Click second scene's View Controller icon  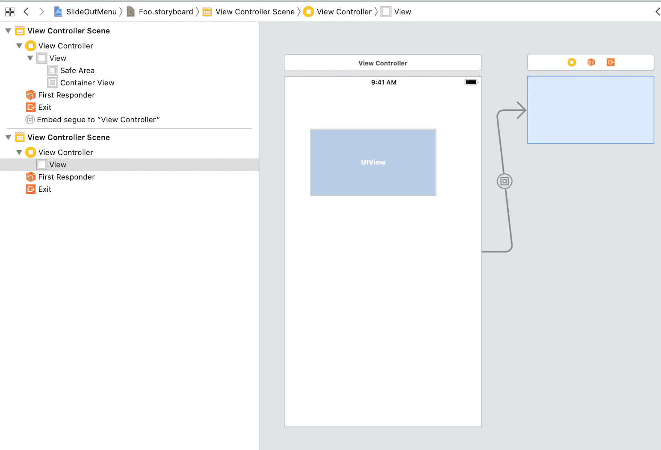click(x=31, y=152)
